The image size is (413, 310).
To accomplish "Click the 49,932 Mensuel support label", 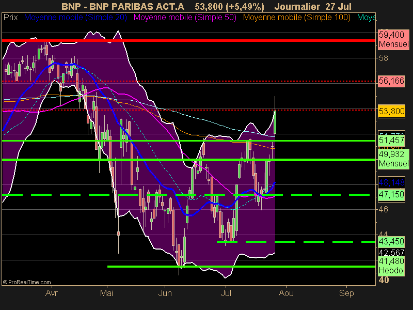I will pyautogui.click(x=393, y=159).
